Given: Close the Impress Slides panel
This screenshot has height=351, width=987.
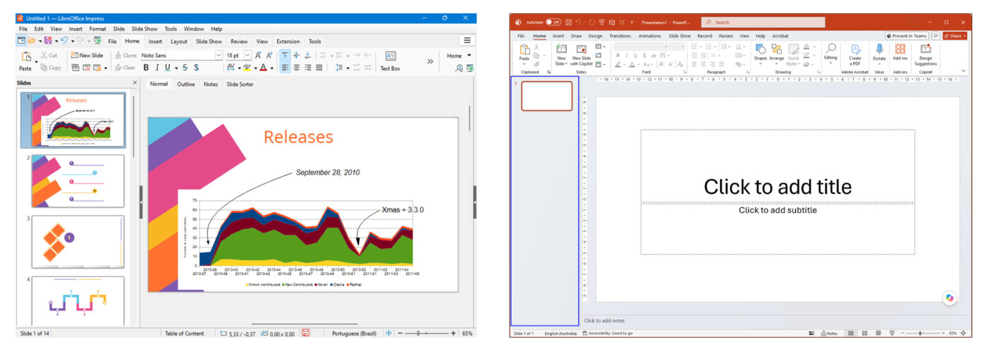Looking at the screenshot, I should (135, 82).
